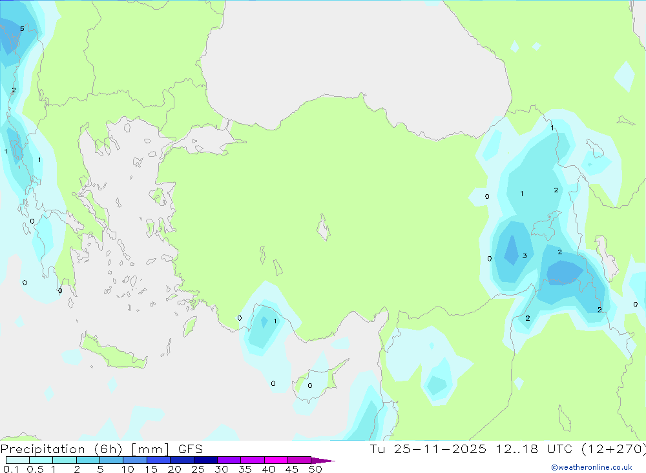Click the legend label "45"
This screenshot has width=646, height=473.
[x=292, y=469]
